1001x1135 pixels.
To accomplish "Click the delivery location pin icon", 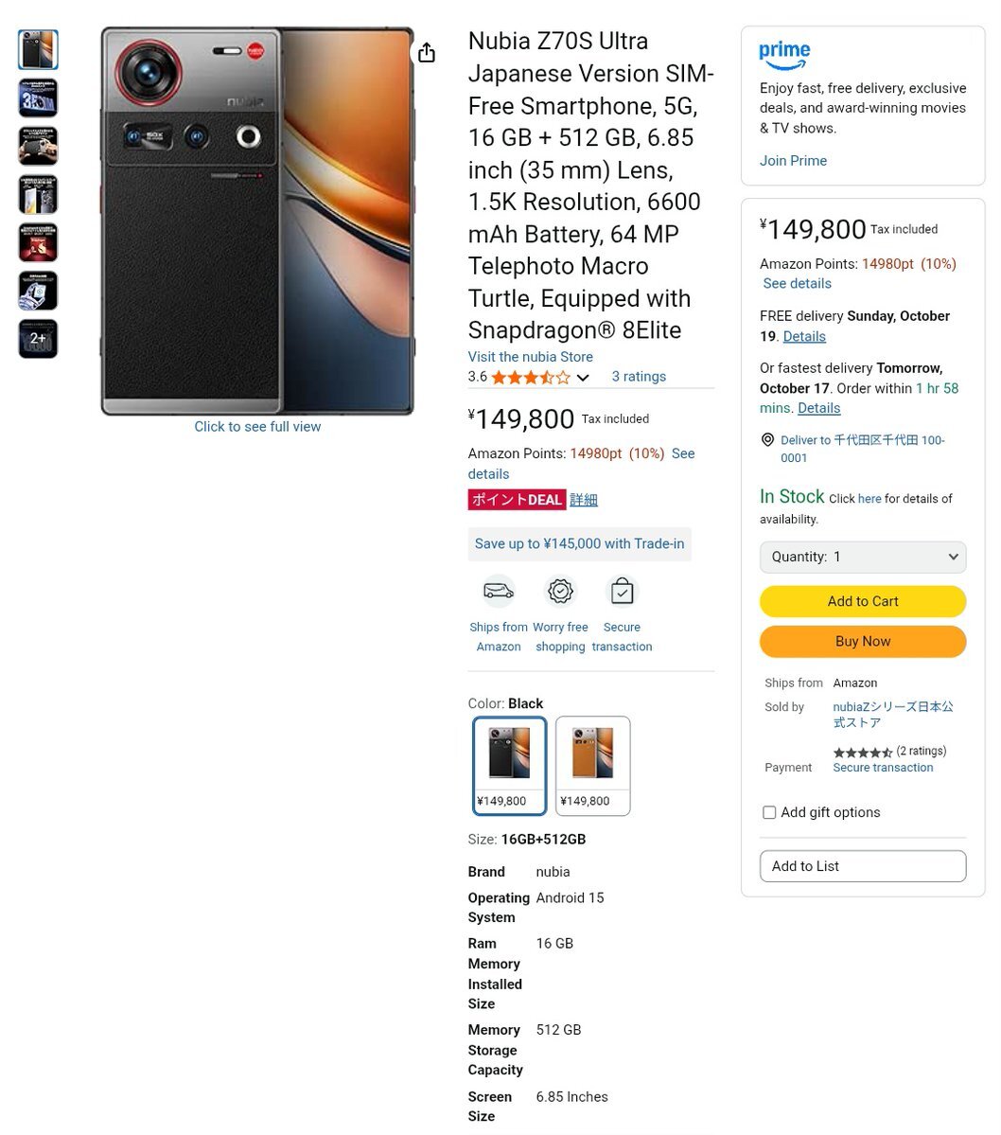I will (x=767, y=439).
